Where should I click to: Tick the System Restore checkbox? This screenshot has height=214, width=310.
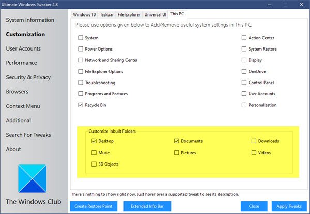point(244,49)
